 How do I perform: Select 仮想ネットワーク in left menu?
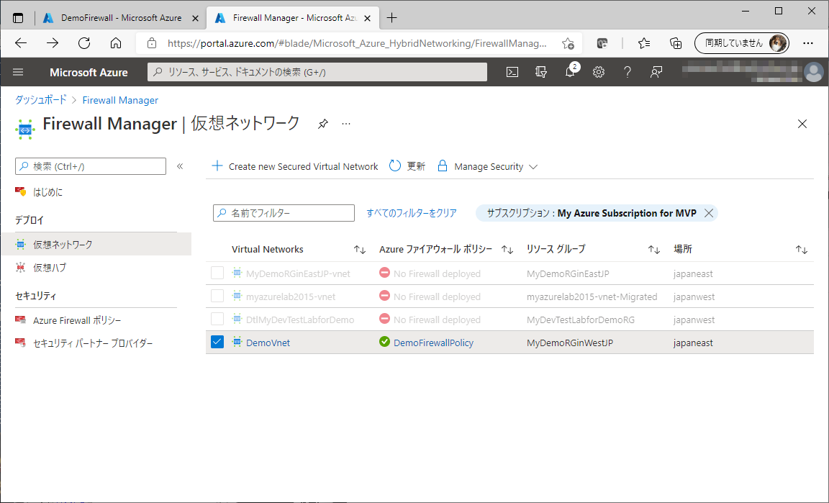click(96, 245)
